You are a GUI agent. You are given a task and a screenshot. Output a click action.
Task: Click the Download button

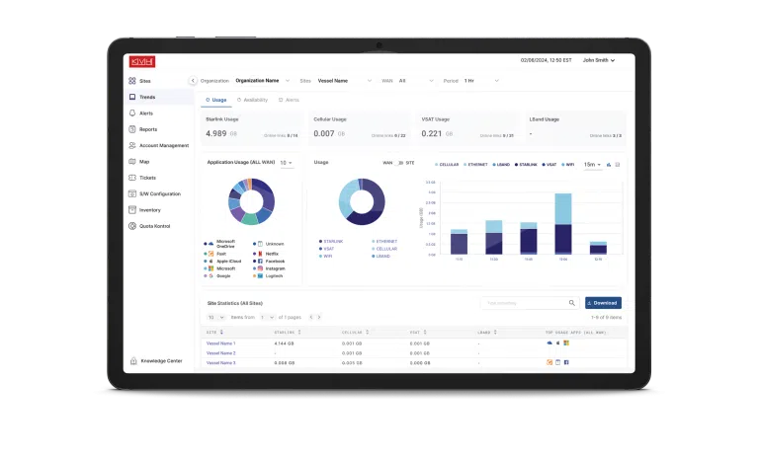pos(603,303)
